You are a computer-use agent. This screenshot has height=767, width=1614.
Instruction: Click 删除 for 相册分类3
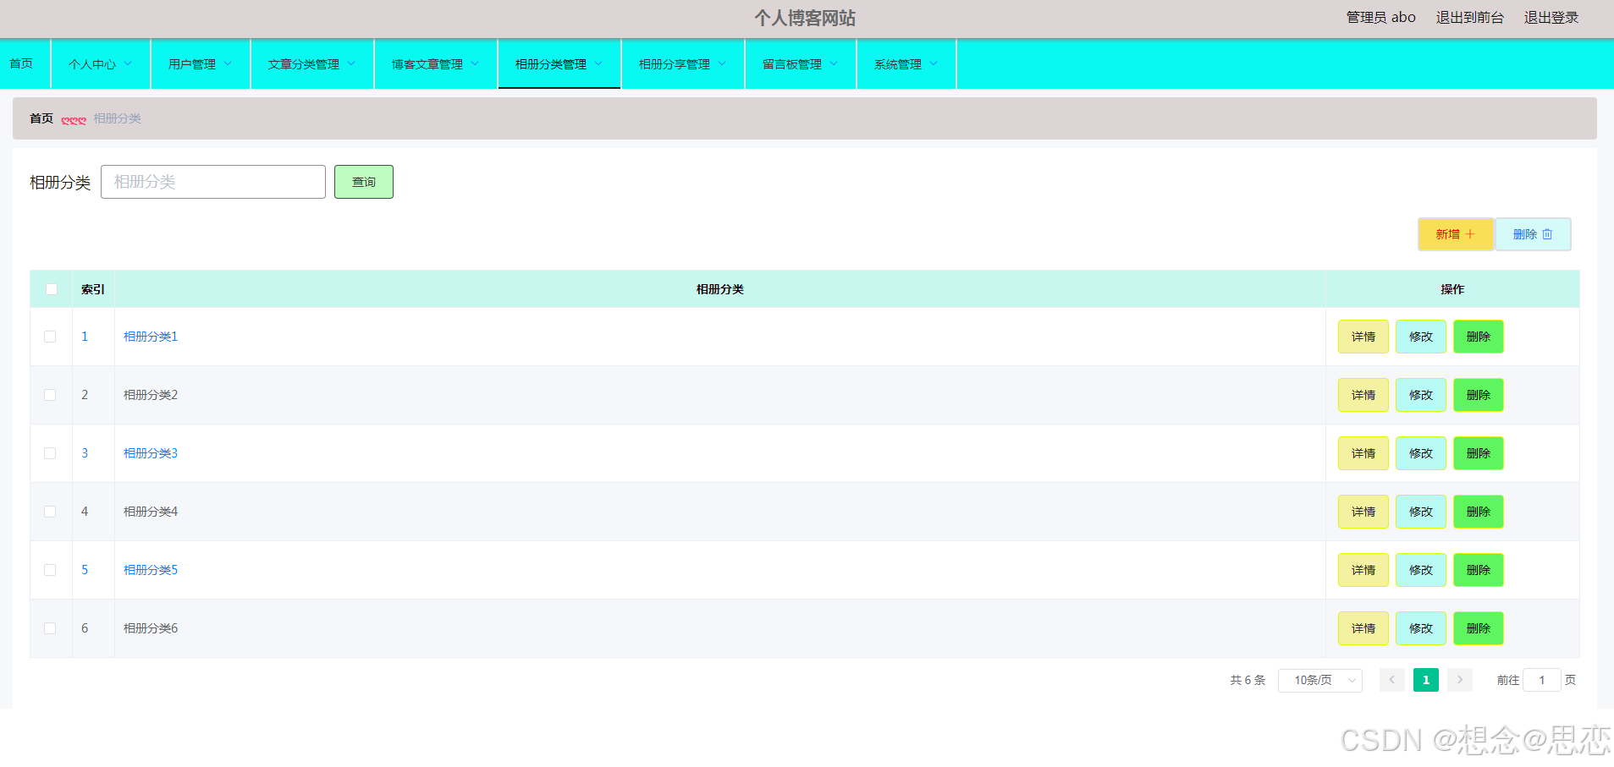click(1479, 453)
